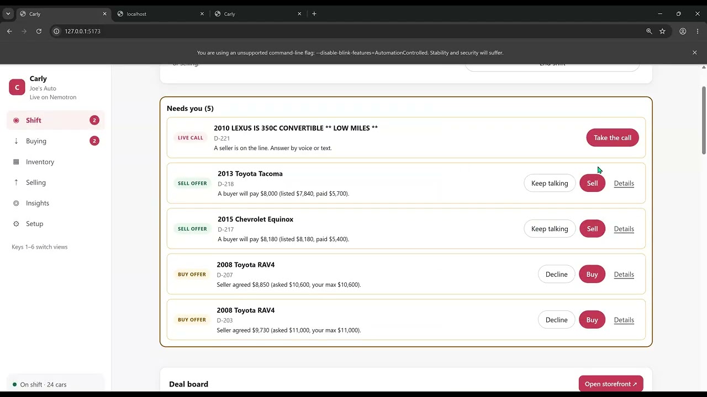This screenshot has height=397, width=707.
Task: Close the localhost tab
Action: pyautogui.click(x=202, y=14)
